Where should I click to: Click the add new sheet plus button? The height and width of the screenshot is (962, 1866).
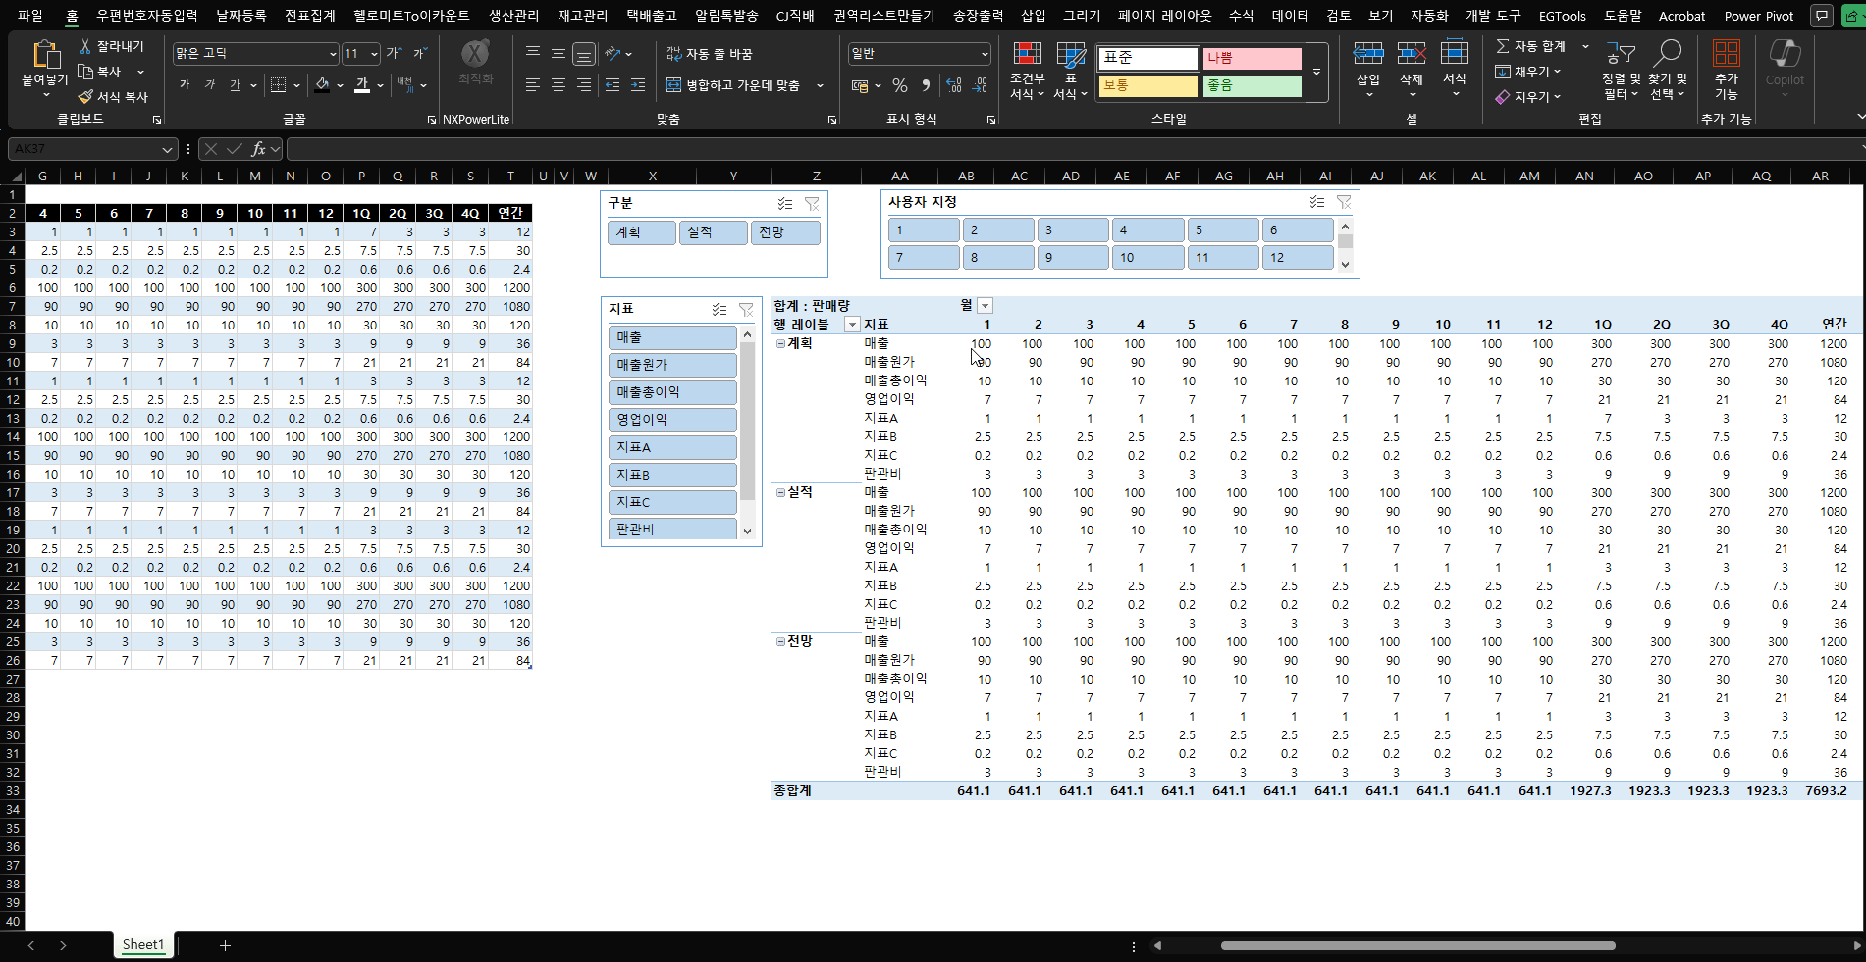[x=225, y=945]
